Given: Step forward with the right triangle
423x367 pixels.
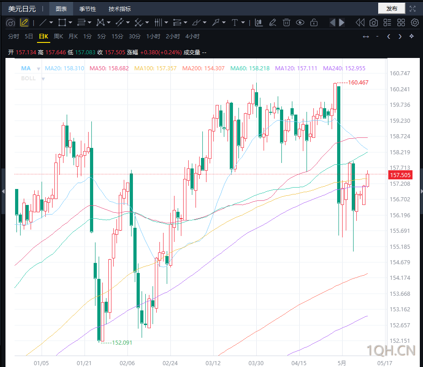Looking at the screenshot, I should [342, 23].
